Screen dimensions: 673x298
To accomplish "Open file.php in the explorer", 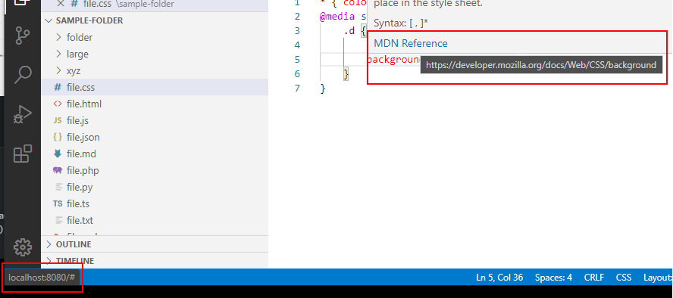I will (x=155, y=171).
